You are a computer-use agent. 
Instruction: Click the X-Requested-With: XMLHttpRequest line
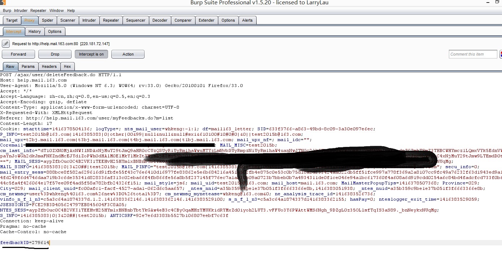[x=46, y=113]
